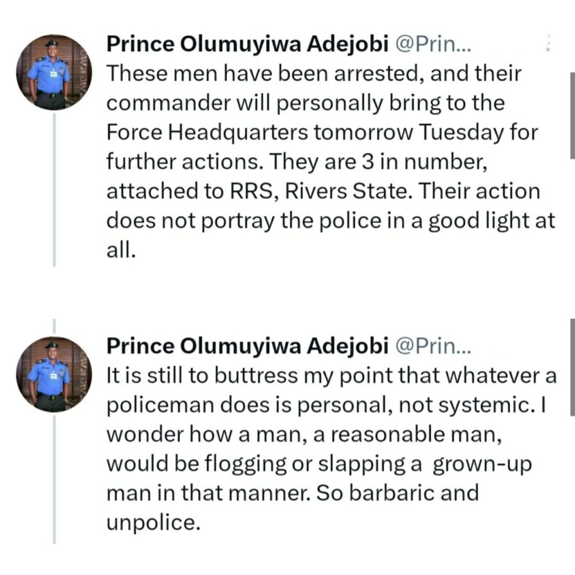This screenshot has height=575, width=575.
Task: Click the thread line below the first avatar
Action: coord(54,190)
